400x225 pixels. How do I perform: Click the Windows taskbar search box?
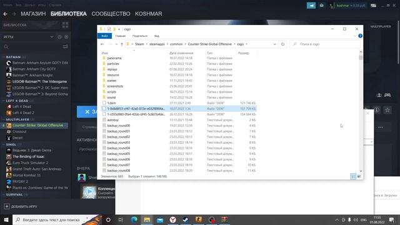pyautogui.click(x=57, y=219)
